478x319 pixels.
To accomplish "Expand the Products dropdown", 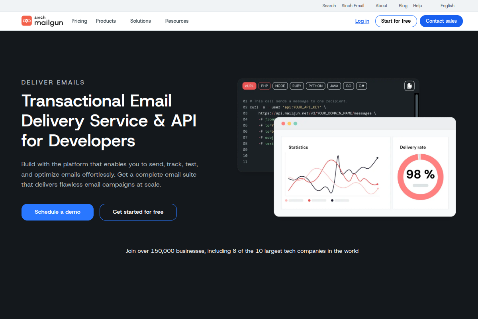I will (x=106, y=21).
